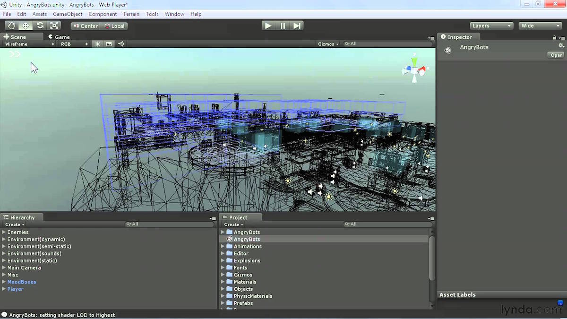Screen dimensions: 567x319
Task: Switch to the Game tab
Action: 59,37
